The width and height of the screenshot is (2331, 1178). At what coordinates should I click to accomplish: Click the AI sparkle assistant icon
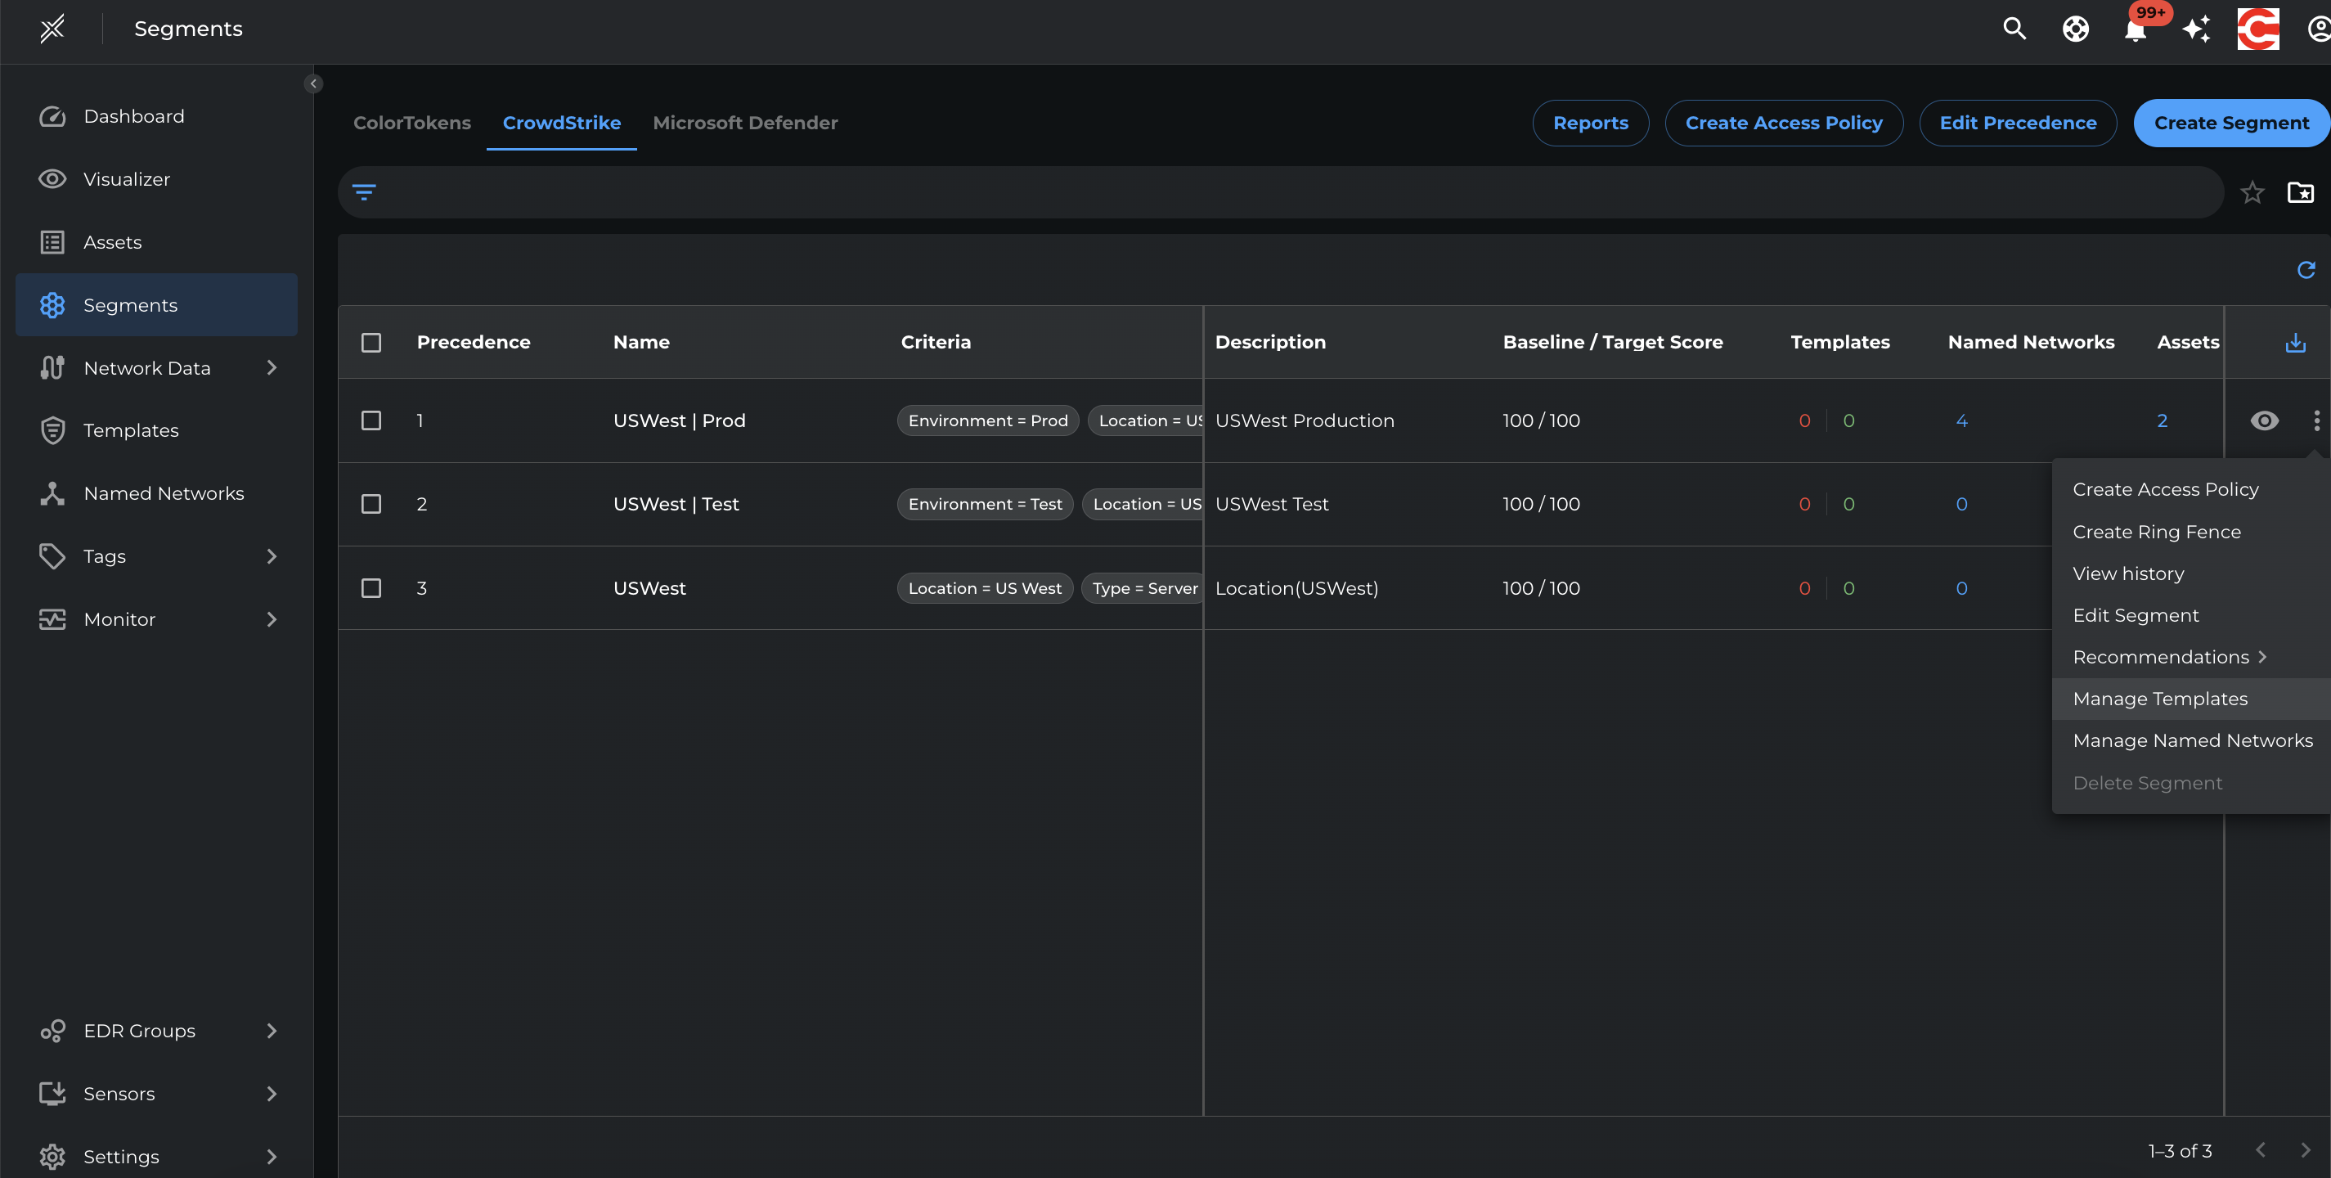click(x=2196, y=29)
